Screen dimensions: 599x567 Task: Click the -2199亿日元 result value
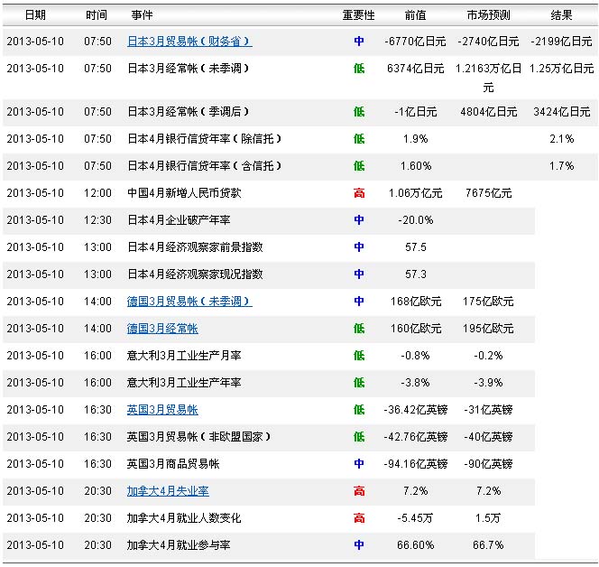pos(561,42)
